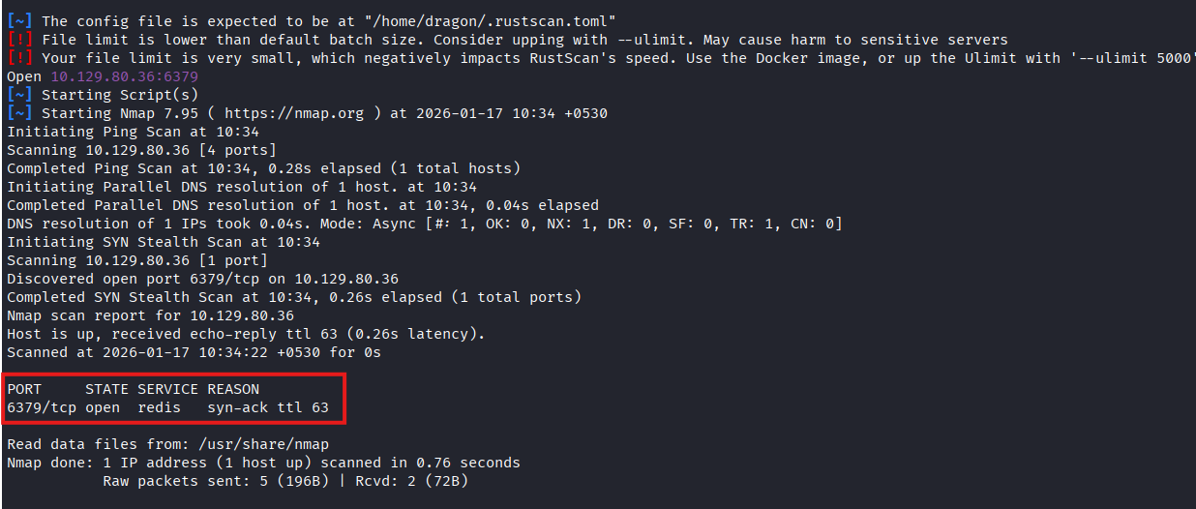Viewport: 1196px width, 509px height.
Task: Click the "Initiating SYN Stealth Scan" line
Action: point(163,242)
